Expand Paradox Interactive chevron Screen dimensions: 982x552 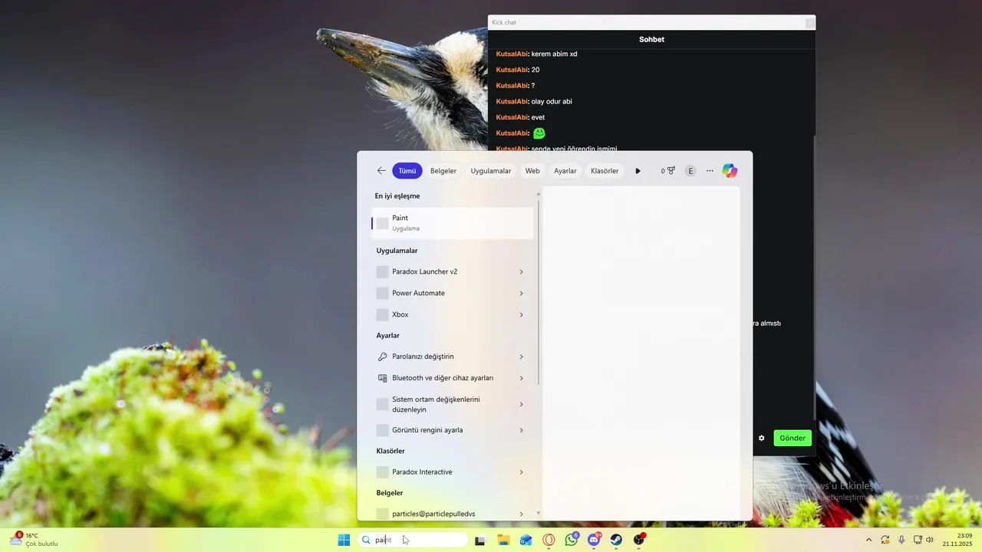[522, 472]
